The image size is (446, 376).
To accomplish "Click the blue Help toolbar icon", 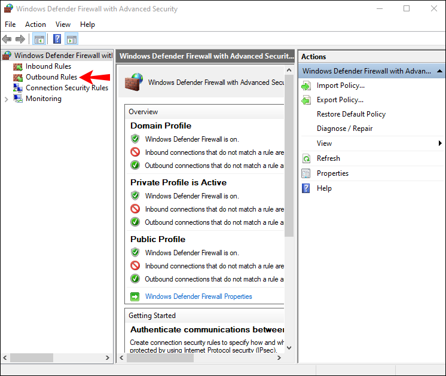I will 57,39.
